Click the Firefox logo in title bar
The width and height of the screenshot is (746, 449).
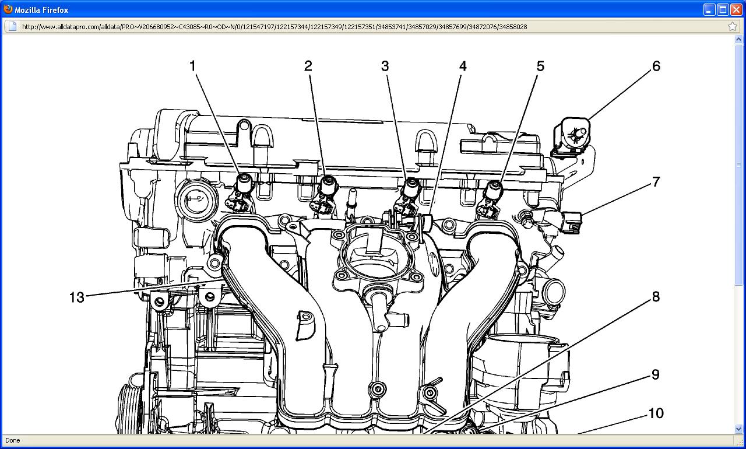[x=8, y=9]
